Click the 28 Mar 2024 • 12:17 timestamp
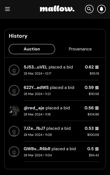This screenshot has height=175, width=110. click(x=38, y=74)
